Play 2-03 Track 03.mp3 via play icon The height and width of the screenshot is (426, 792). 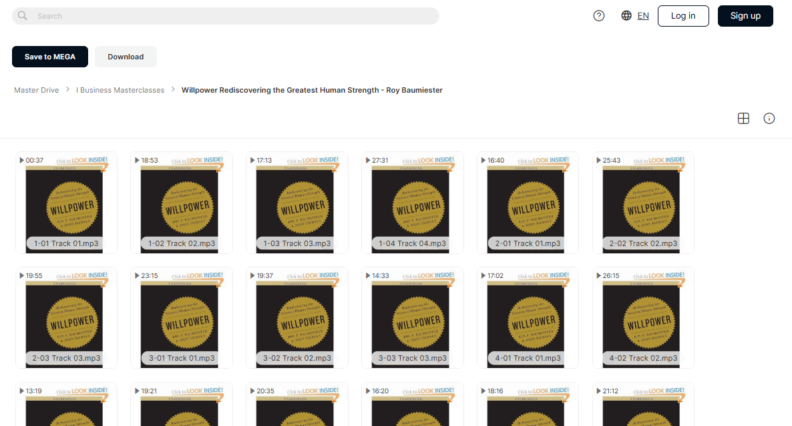[21, 276]
